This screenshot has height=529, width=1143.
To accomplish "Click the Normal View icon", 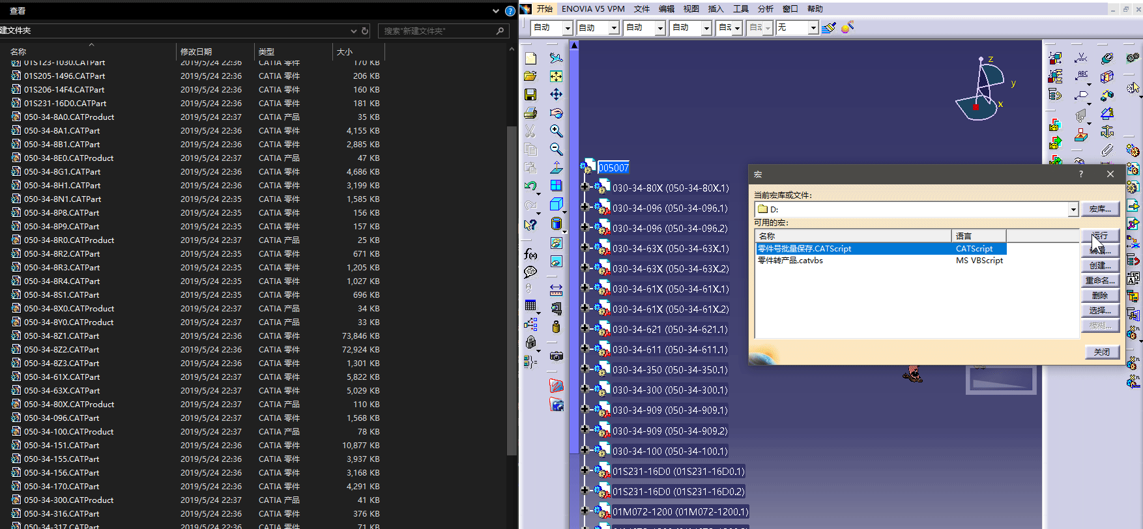I will [556, 167].
